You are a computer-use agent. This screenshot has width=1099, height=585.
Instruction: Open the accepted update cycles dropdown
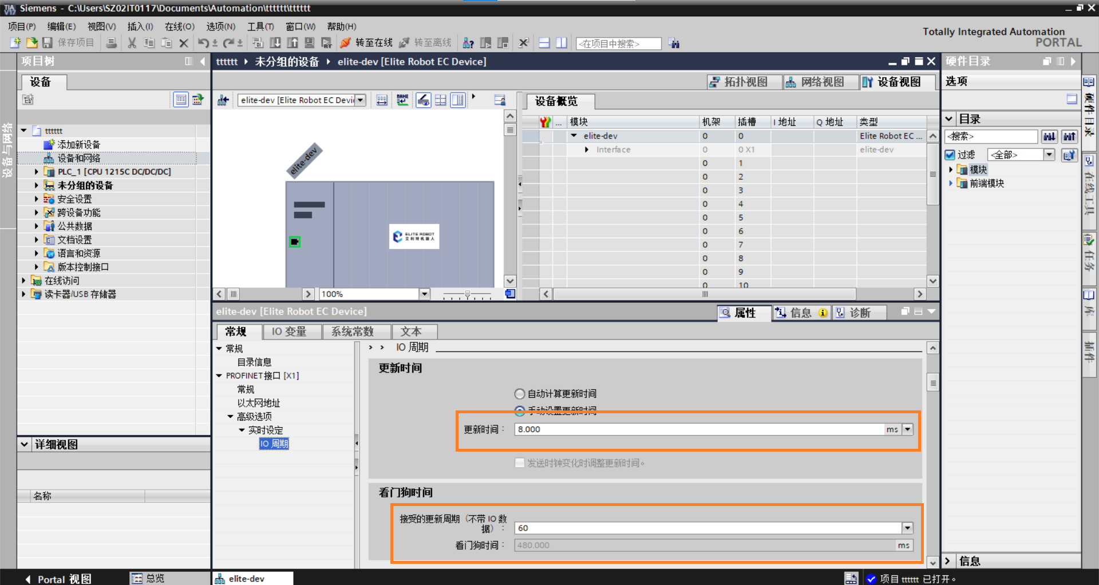(x=908, y=528)
